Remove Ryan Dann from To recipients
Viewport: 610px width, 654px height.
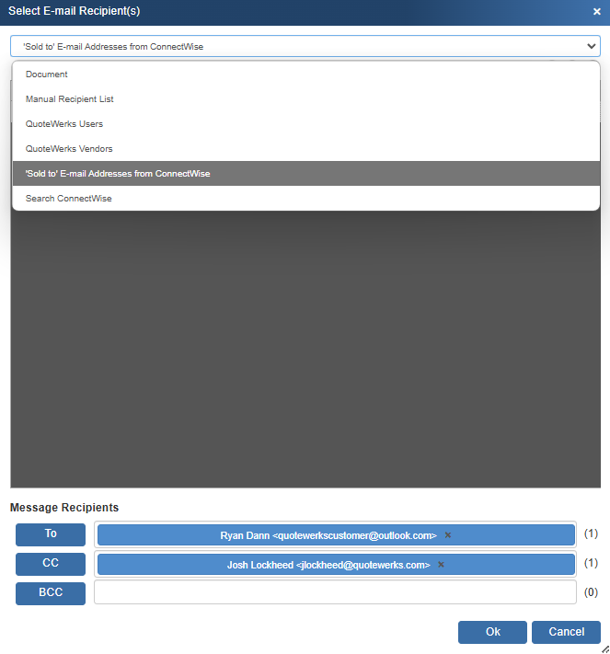448,535
